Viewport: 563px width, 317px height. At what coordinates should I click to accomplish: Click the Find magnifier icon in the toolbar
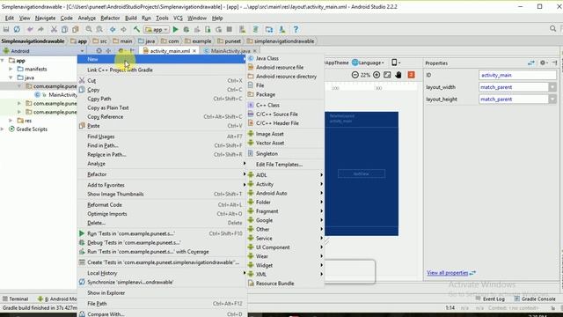pos(89,29)
